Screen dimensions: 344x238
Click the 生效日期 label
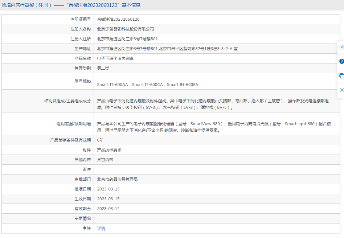pos(82,199)
